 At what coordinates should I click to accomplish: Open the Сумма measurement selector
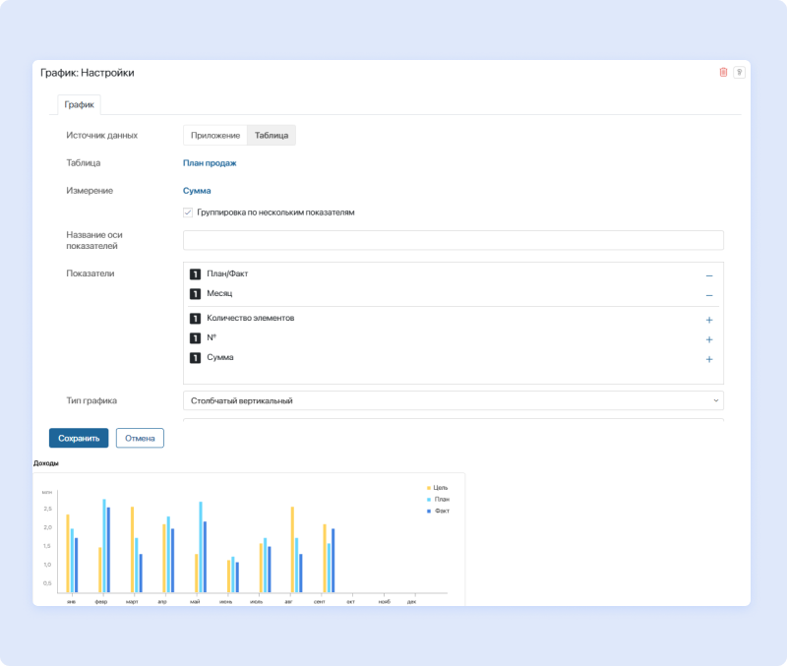197,191
